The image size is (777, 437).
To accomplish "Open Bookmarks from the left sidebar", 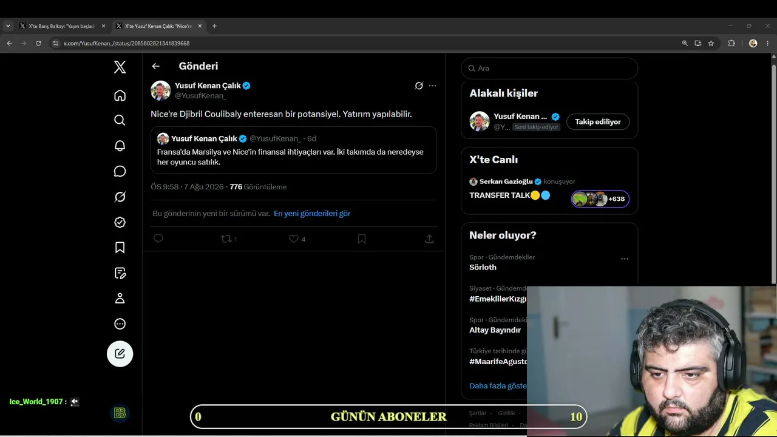I will click(x=120, y=248).
